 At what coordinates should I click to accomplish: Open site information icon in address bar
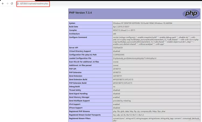tap(18, 4)
